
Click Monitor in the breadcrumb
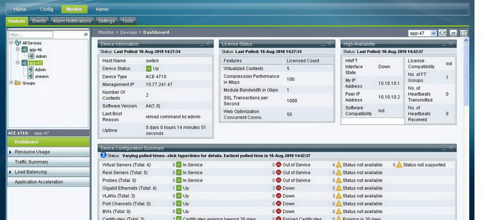(106, 32)
